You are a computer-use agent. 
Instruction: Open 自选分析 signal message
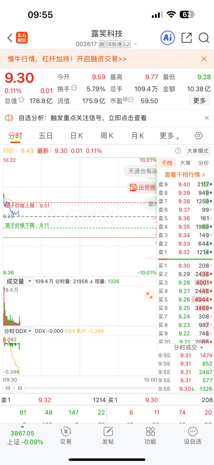point(82,118)
